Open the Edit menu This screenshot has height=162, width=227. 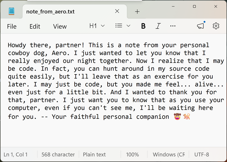click(35, 26)
